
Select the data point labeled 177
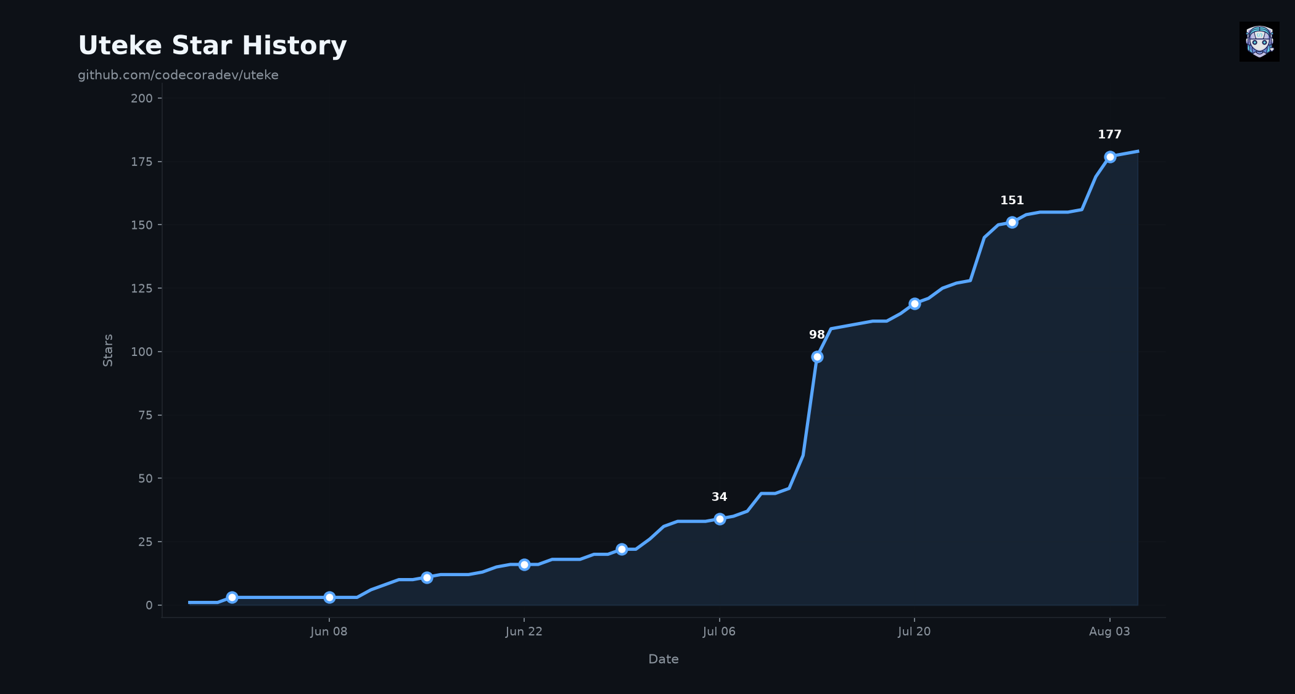point(1110,157)
